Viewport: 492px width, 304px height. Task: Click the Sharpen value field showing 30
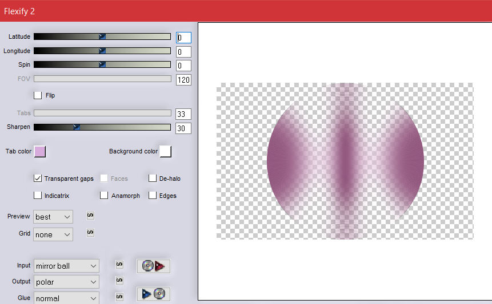183,128
